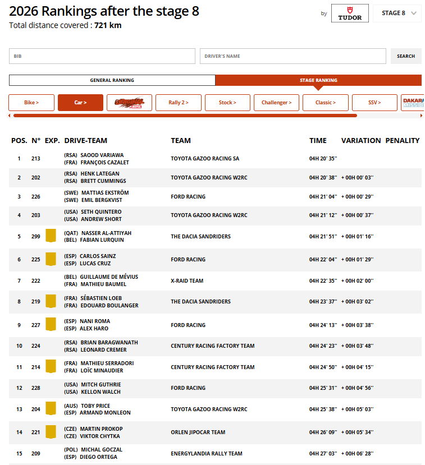Select the Dakar Mission category logo

413,103
